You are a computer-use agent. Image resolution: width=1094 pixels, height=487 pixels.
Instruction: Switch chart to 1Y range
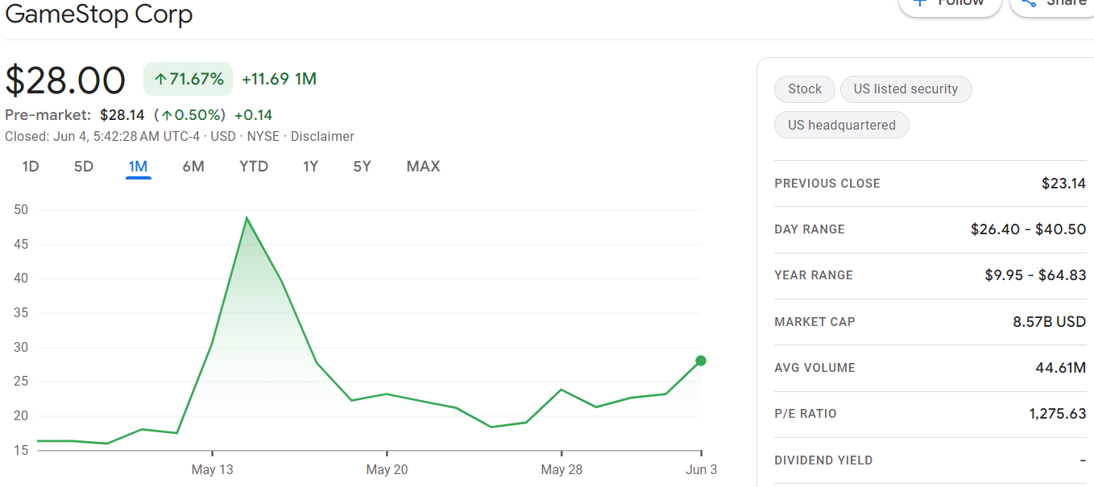[x=311, y=167]
